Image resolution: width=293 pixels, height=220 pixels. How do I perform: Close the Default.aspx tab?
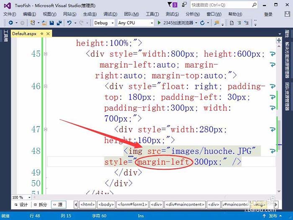point(48,33)
